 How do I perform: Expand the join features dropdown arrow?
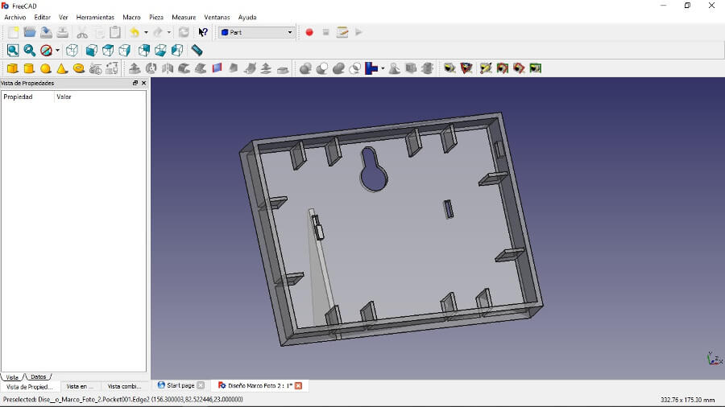coord(383,68)
